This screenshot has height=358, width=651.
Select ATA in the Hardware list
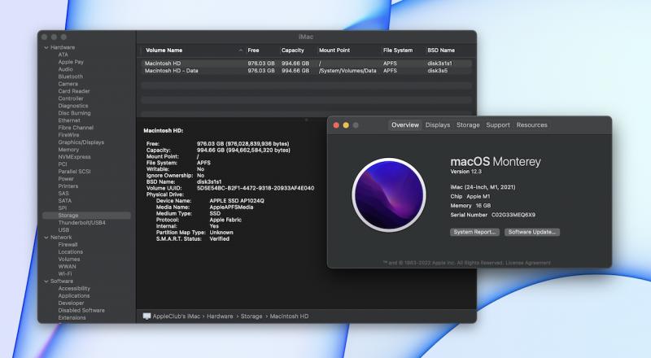coord(63,55)
